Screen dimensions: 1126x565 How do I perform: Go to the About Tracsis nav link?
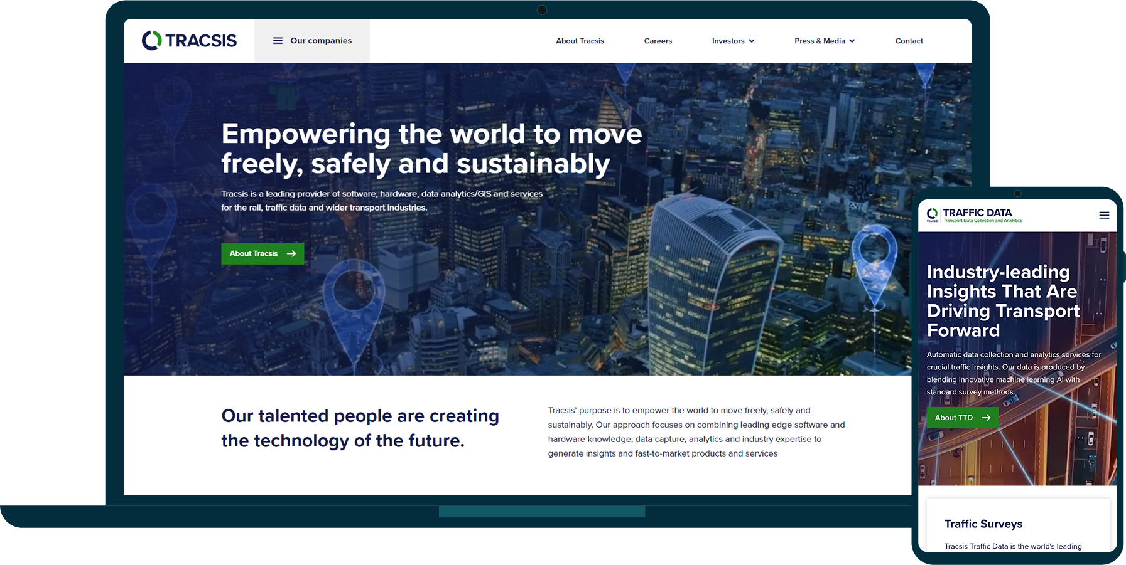pos(580,41)
